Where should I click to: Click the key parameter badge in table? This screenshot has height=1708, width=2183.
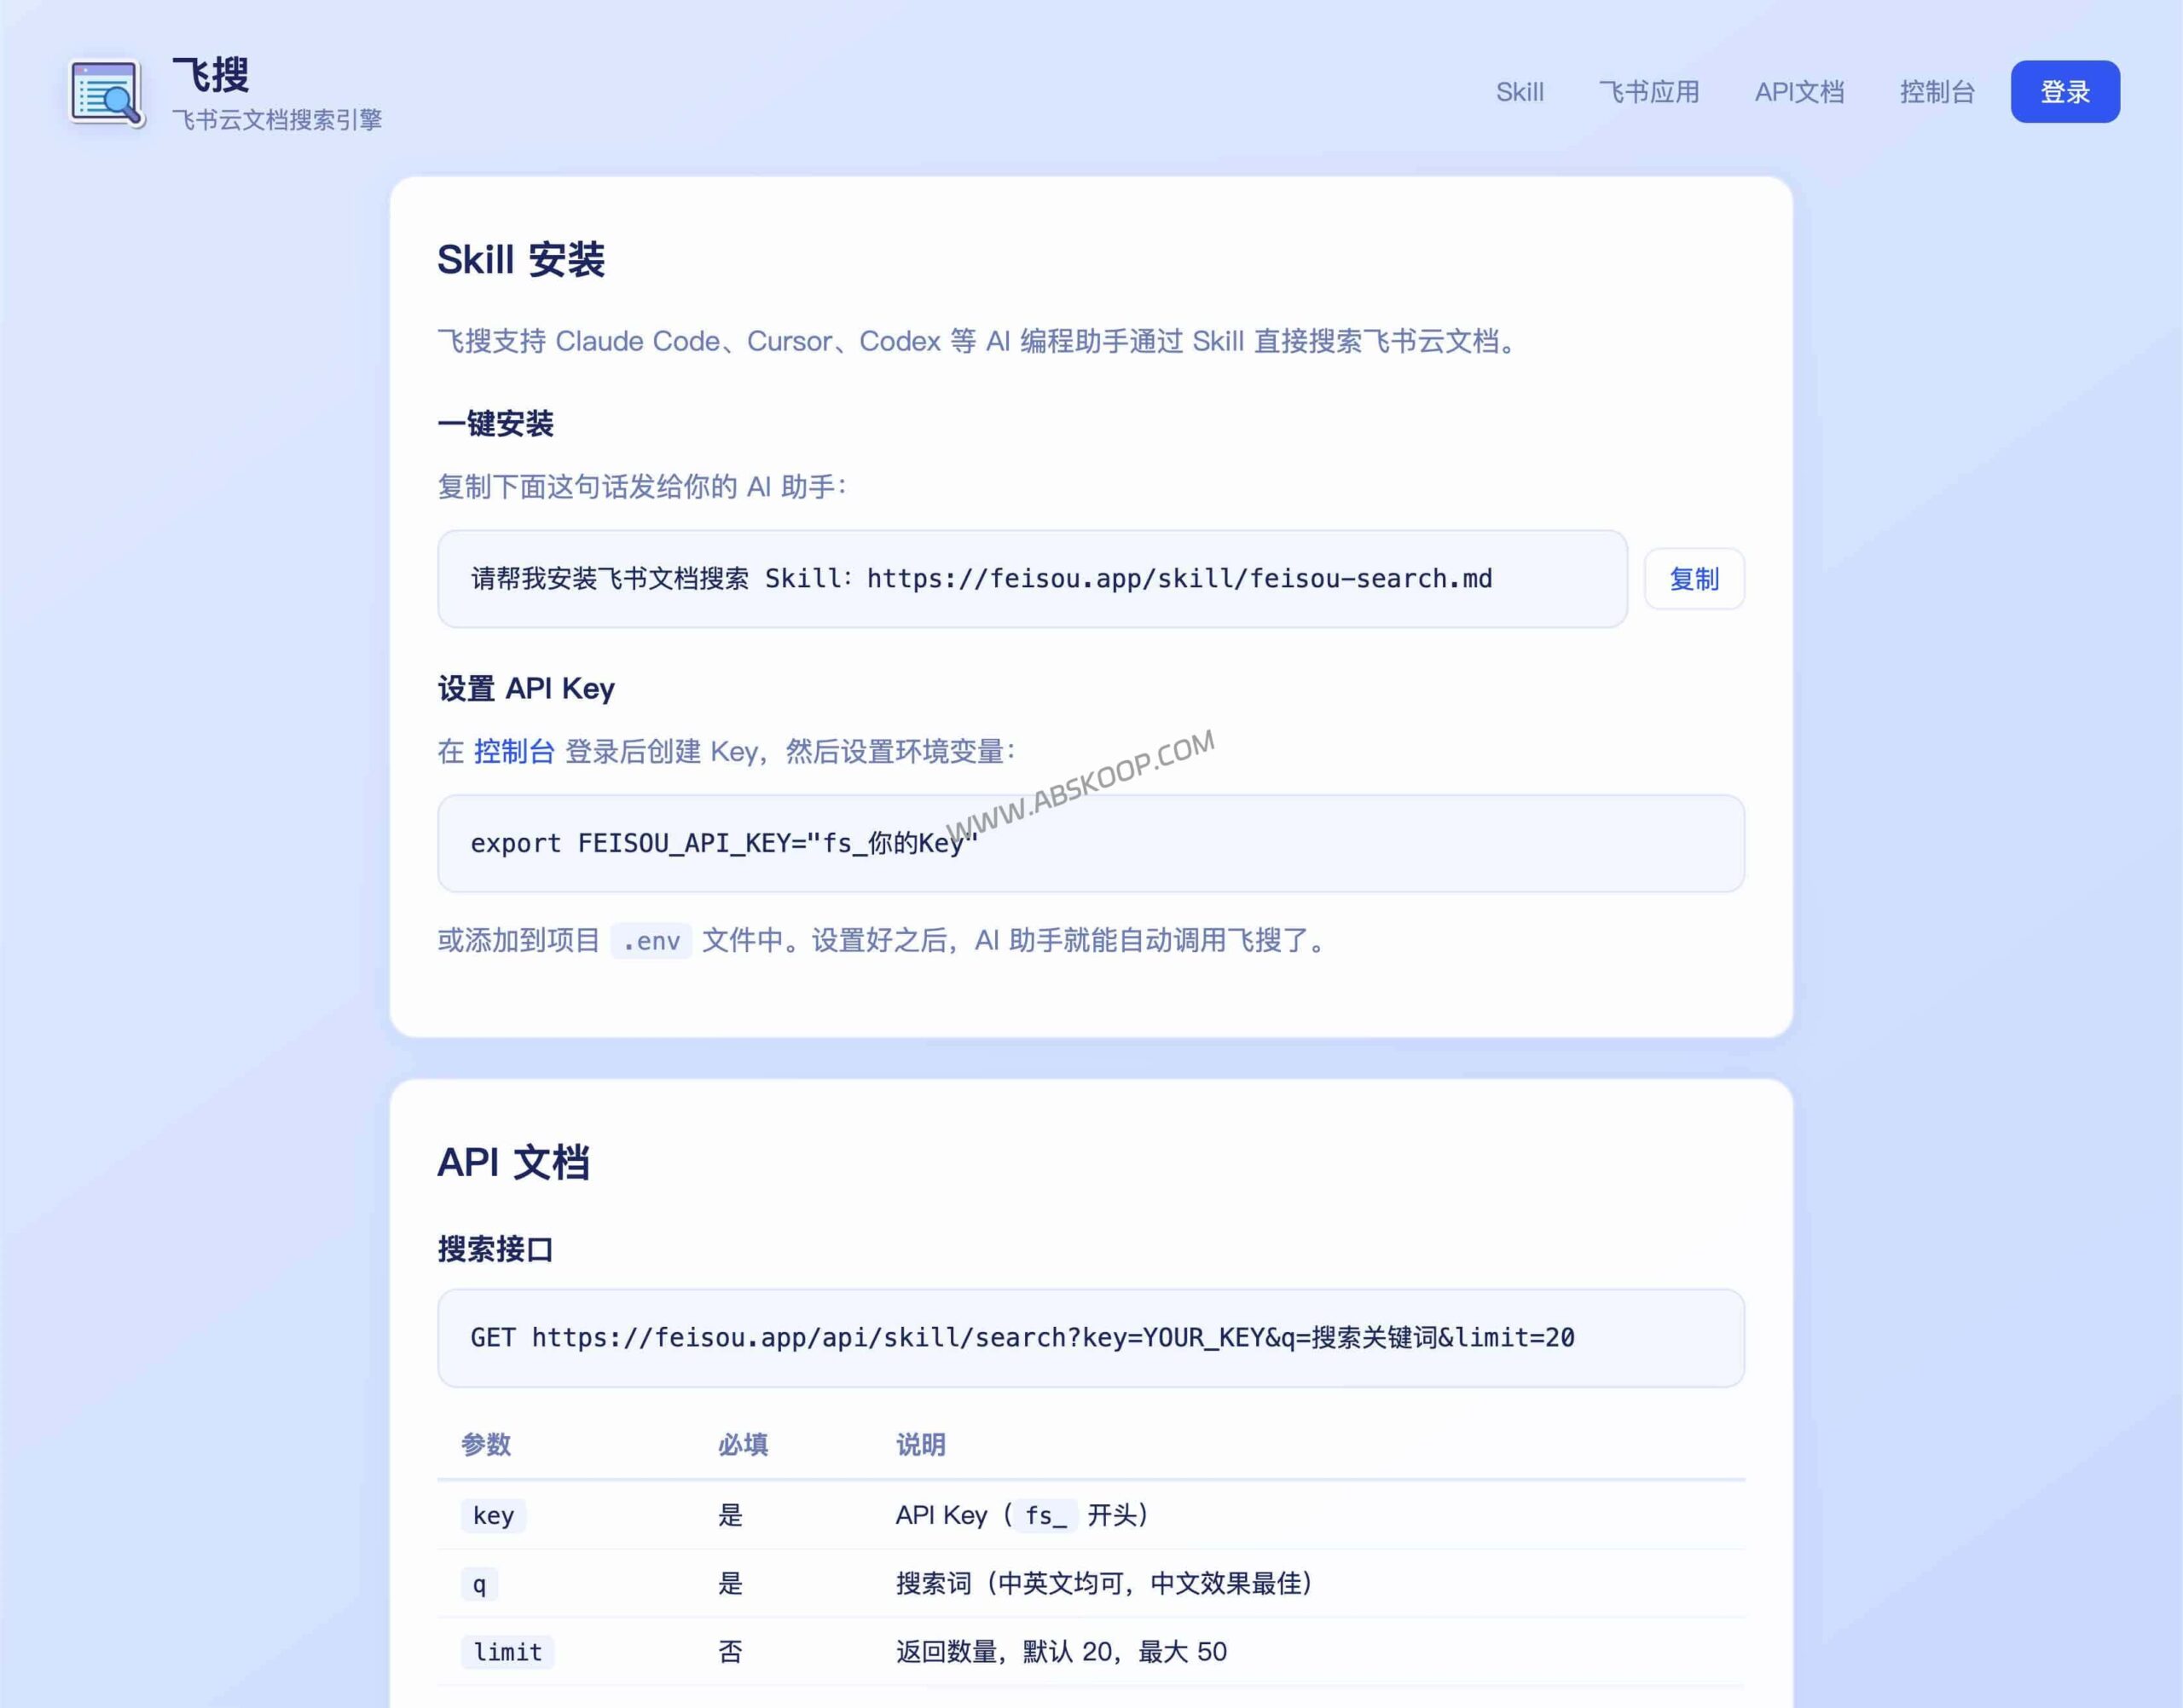(x=492, y=1515)
